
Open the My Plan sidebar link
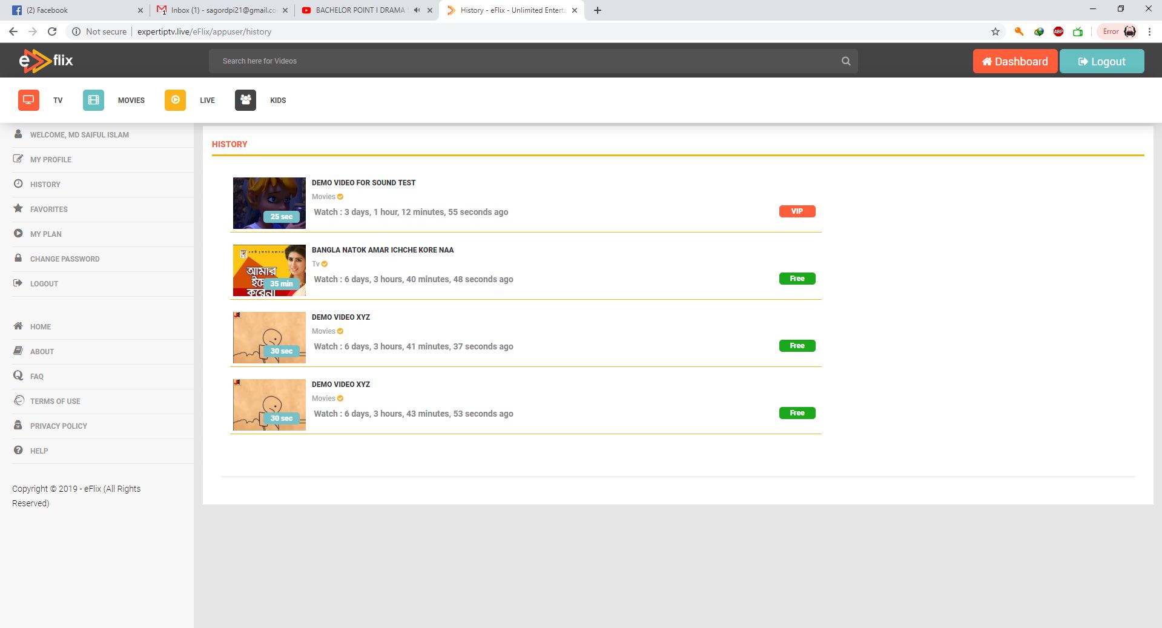[46, 234]
